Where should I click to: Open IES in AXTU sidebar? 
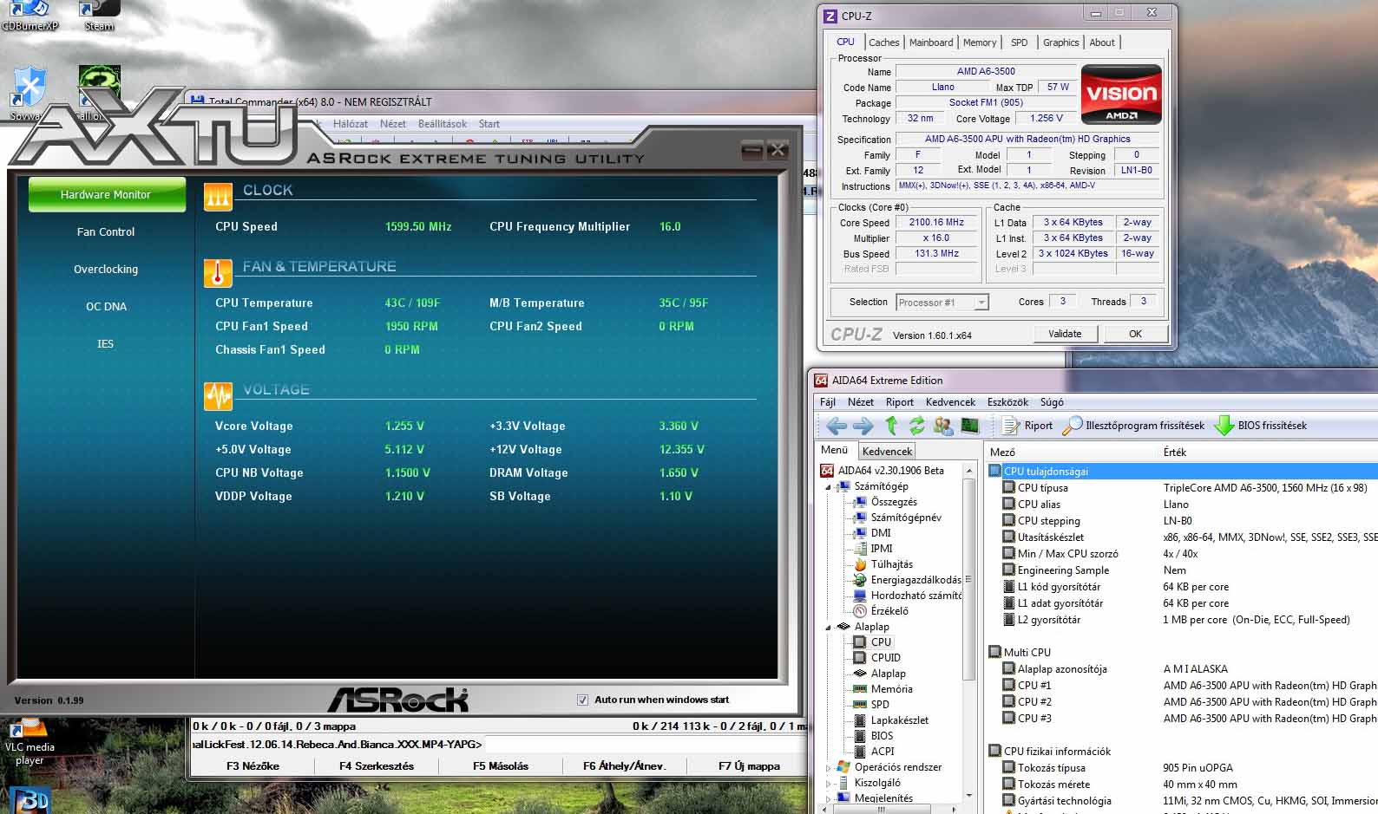[106, 344]
